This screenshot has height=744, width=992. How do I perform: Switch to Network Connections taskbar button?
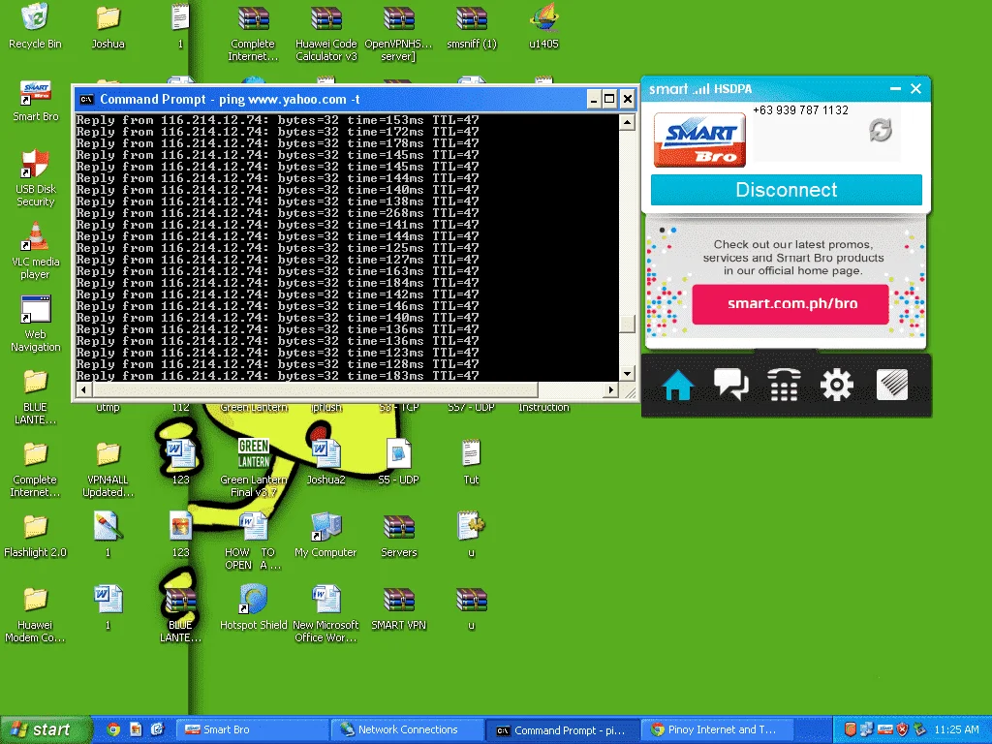tap(407, 729)
